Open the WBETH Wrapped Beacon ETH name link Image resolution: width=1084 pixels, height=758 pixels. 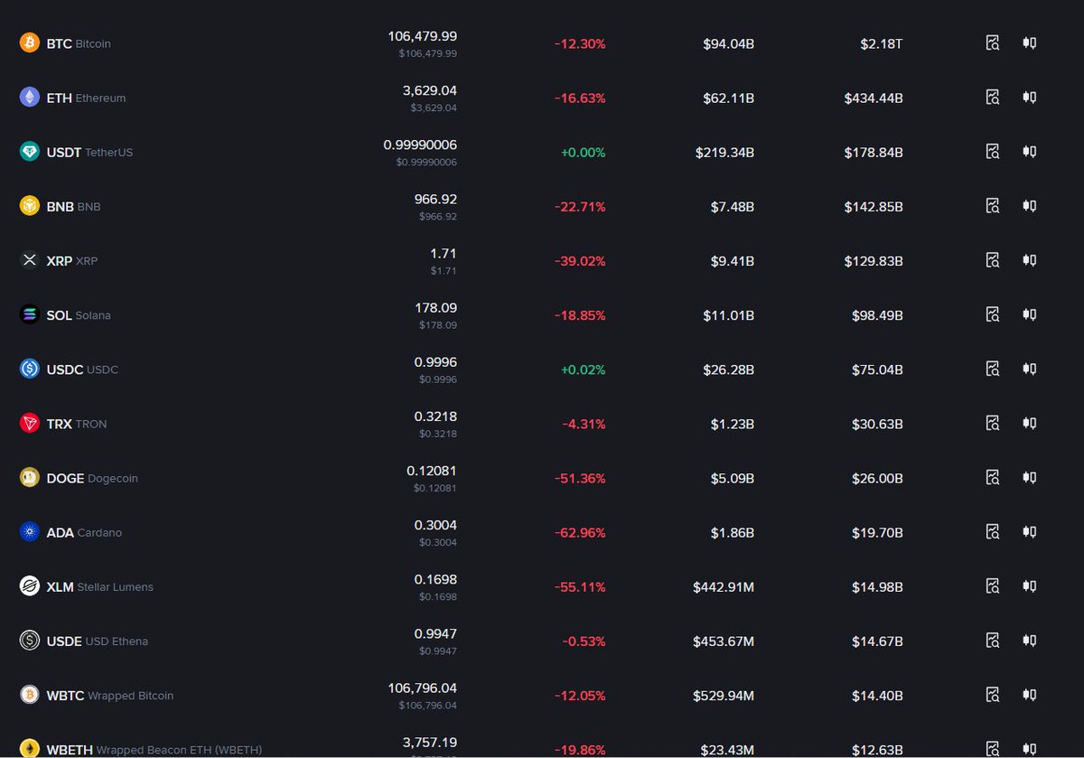pyautogui.click(x=154, y=750)
